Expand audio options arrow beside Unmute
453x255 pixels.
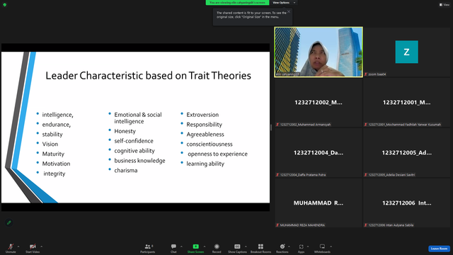18,246
